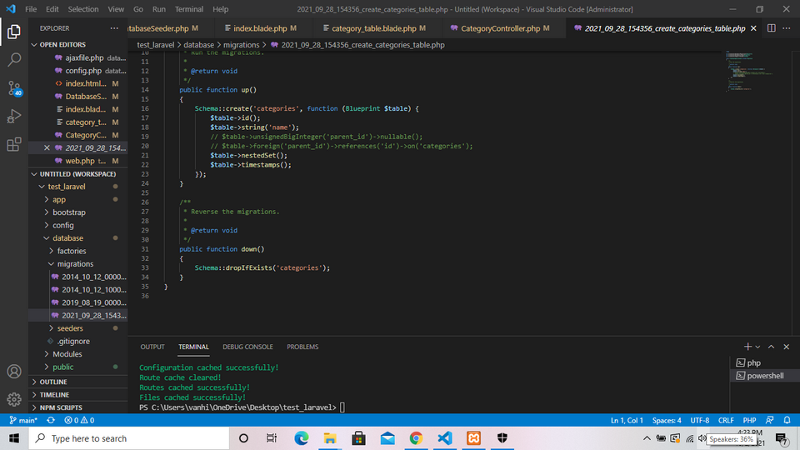
Task: Expand the seeders folder
Action: pyautogui.click(x=70, y=328)
